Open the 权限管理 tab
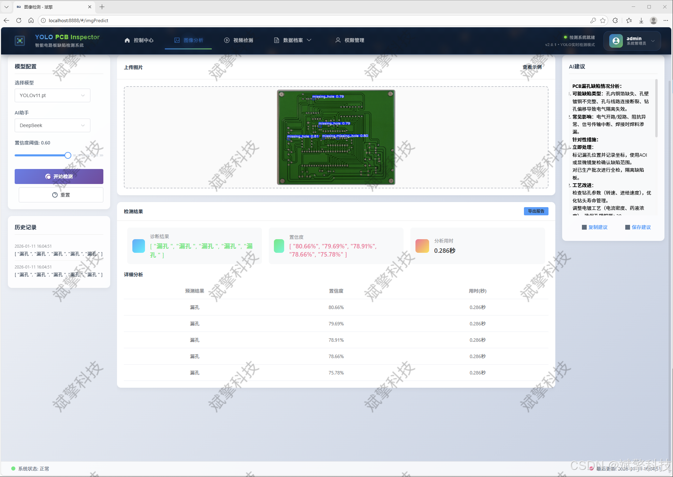The height and width of the screenshot is (477, 673). pos(350,40)
